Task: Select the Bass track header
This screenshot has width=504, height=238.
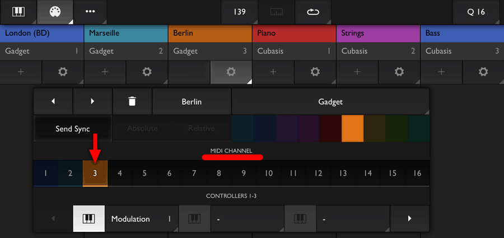Action: 462,34
